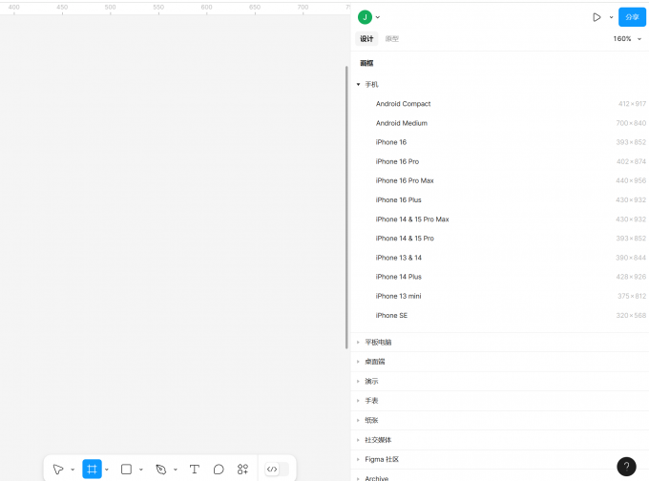
Task: Expand the 演示 category
Action: [x=499, y=381]
